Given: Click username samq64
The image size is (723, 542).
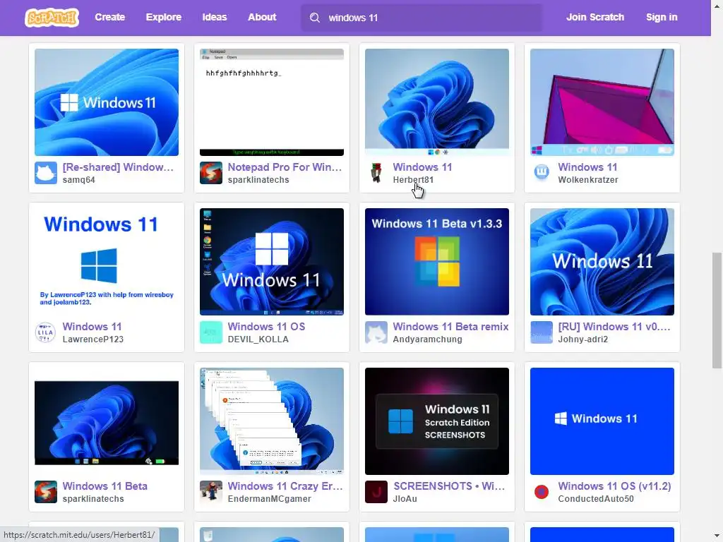Looking at the screenshot, I should point(78,180).
